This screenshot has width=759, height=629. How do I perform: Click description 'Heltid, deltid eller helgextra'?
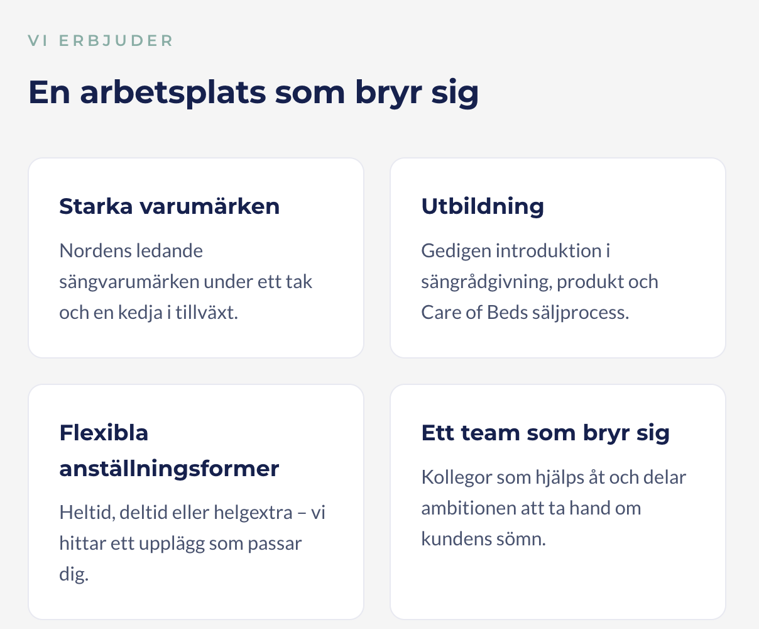tap(192, 543)
